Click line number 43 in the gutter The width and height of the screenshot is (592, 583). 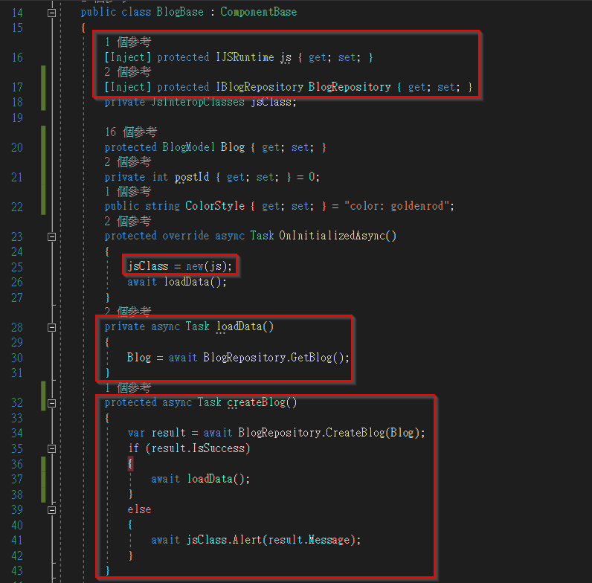pos(17,570)
